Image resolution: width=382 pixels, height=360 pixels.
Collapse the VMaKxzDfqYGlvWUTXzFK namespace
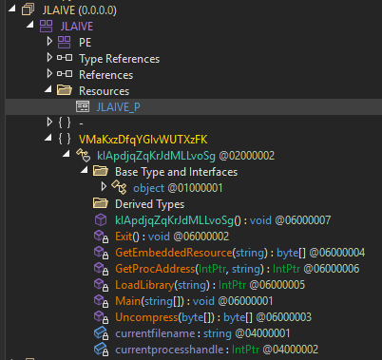(x=48, y=138)
